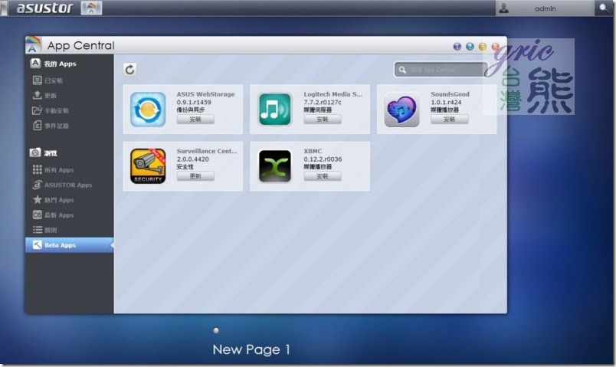Click the refresh arrow button
616x367 pixels.
[130, 70]
